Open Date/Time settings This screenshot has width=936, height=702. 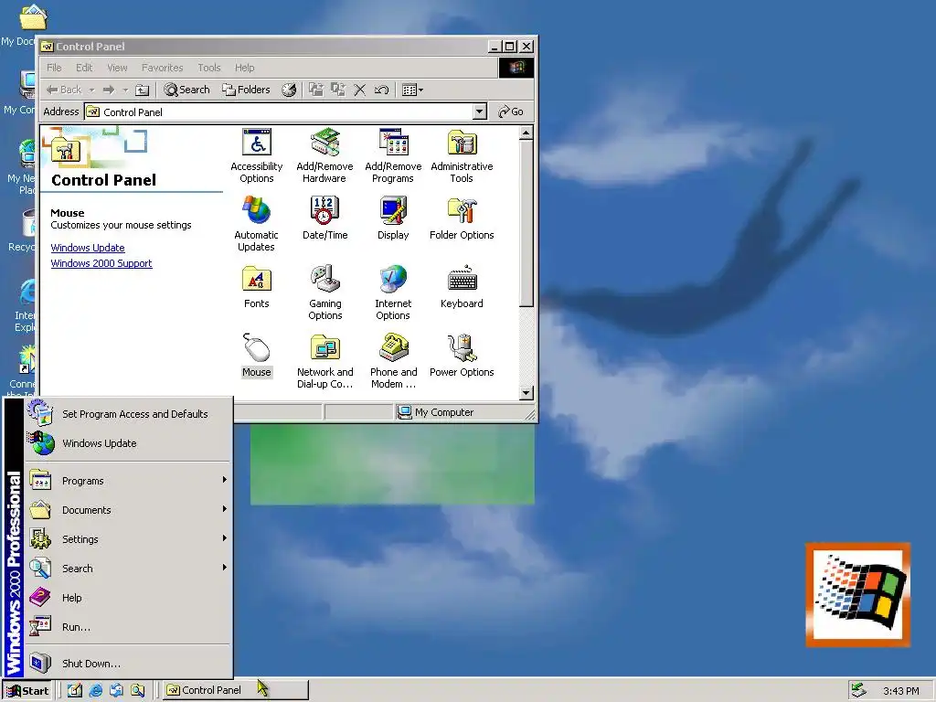click(324, 218)
